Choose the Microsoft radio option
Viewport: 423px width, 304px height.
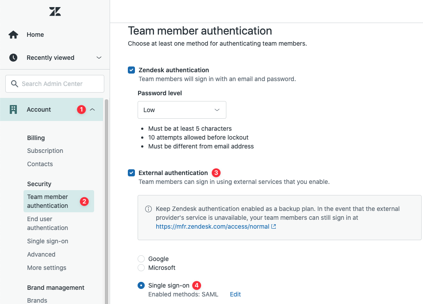point(141,268)
